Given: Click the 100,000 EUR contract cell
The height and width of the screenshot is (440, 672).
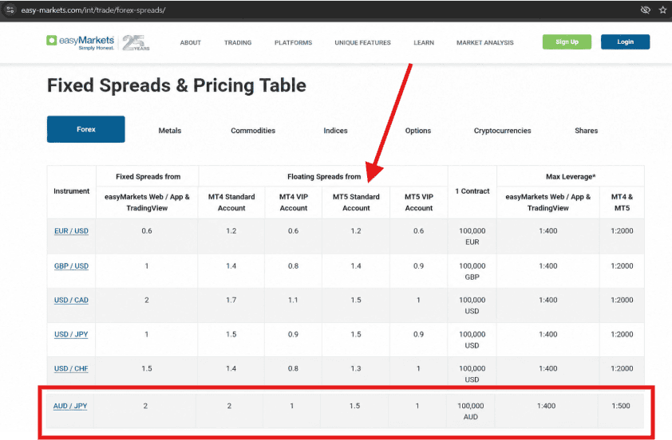Looking at the screenshot, I should pyautogui.click(x=472, y=236).
